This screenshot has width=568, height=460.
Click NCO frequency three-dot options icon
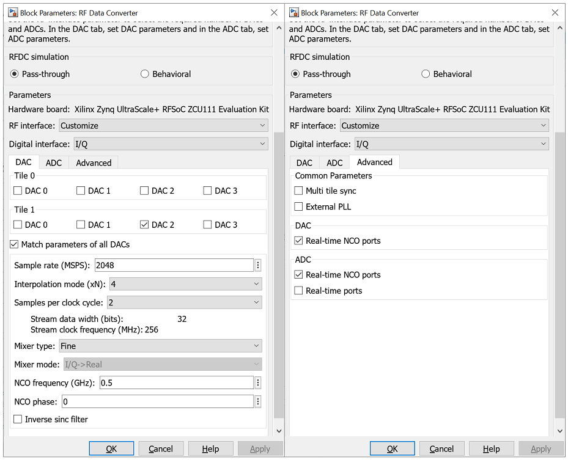pos(258,382)
